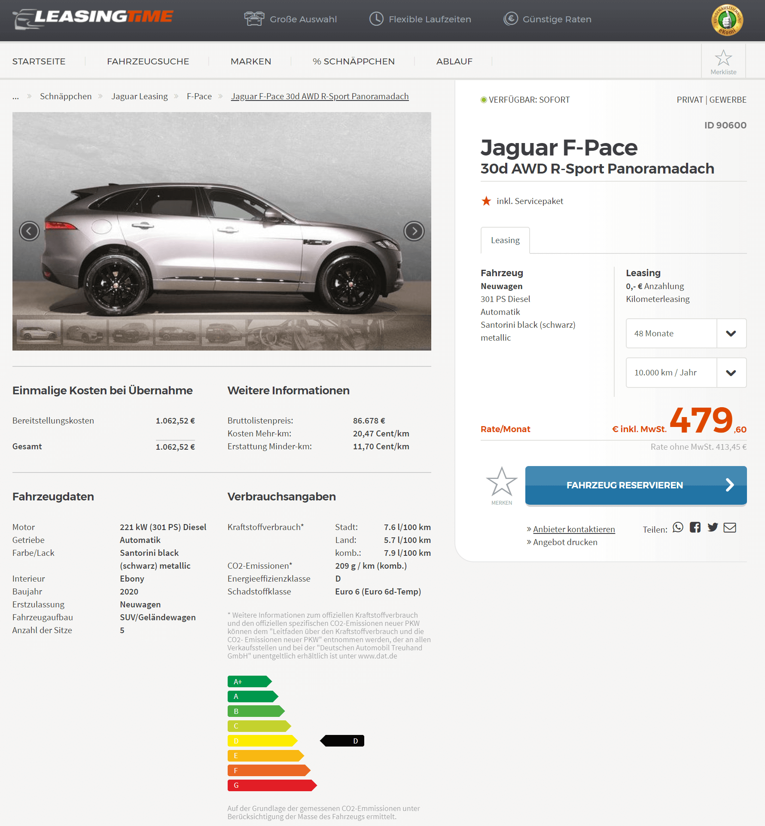Open the ABLAUF menu item

(454, 61)
